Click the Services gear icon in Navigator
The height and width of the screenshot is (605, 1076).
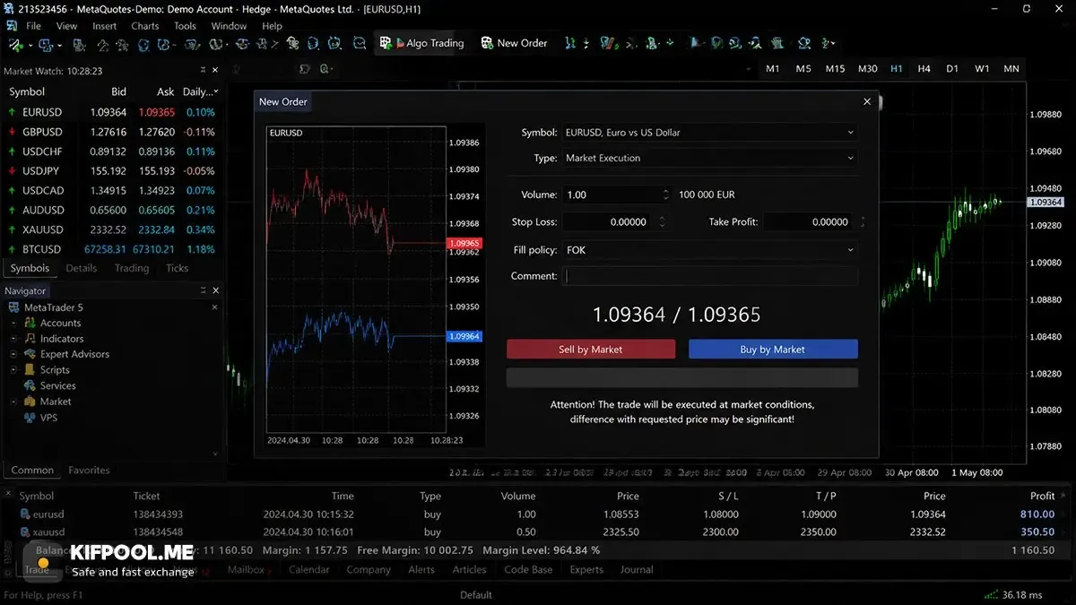coord(30,385)
